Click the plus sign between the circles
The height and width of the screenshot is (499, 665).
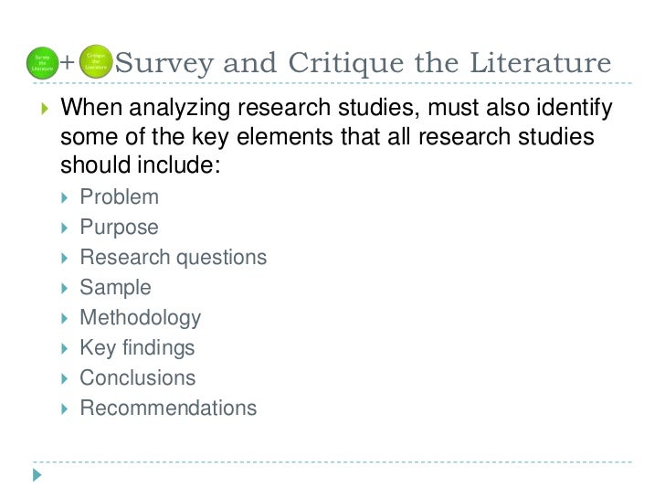tap(68, 62)
